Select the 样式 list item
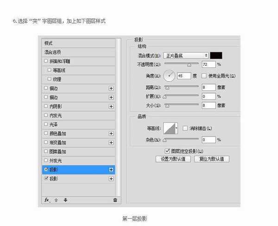This screenshot has height=226, width=278. click(78, 43)
